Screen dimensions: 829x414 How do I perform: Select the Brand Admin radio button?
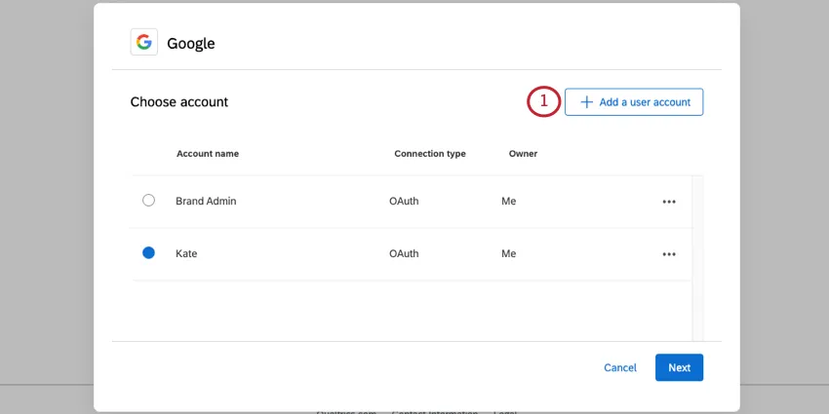point(148,201)
